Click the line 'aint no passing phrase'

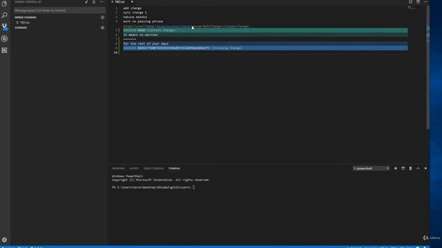143,21
